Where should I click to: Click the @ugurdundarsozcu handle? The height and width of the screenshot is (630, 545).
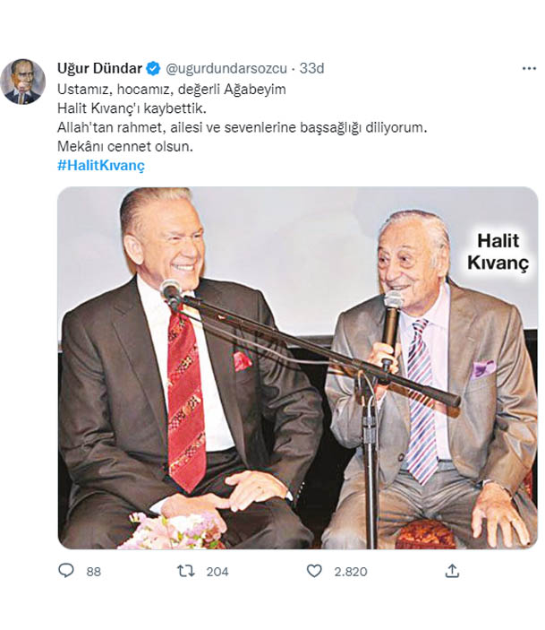[x=226, y=69]
